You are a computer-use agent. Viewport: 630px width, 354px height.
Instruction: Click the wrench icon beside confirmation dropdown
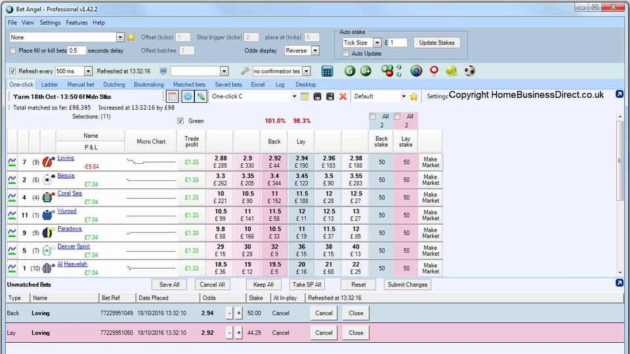[x=244, y=71]
